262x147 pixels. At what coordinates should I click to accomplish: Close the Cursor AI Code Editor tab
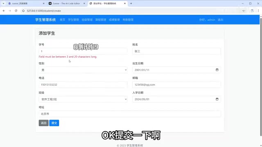tap(84, 3)
